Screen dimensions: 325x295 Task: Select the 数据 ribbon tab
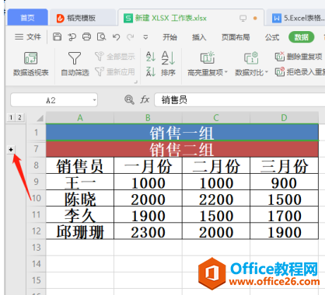(x=302, y=37)
